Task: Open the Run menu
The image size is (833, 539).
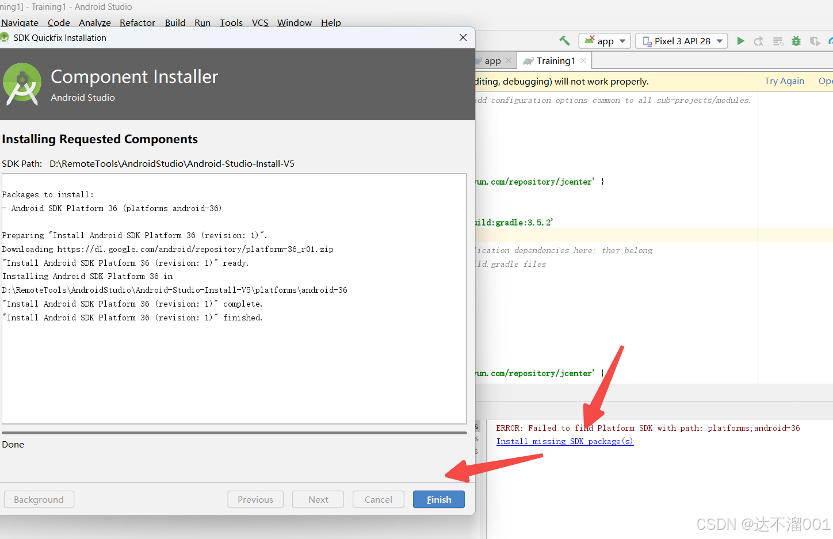Action: [x=202, y=22]
